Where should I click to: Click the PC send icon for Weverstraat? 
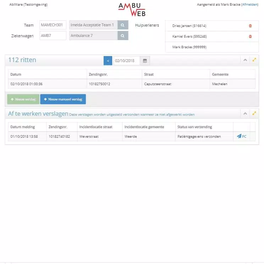click(x=241, y=136)
